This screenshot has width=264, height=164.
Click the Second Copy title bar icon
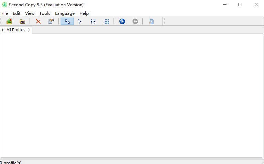pyautogui.click(x=4, y=4)
